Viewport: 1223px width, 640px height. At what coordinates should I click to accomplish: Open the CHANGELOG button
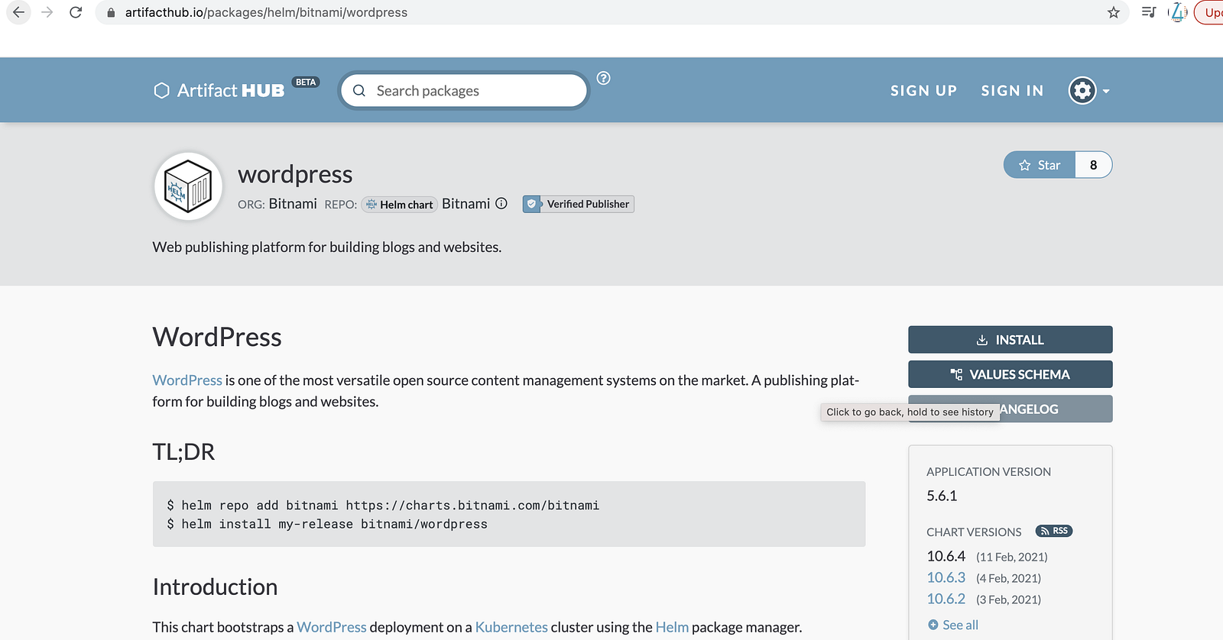pyautogui.click(x=1010, y=409)
